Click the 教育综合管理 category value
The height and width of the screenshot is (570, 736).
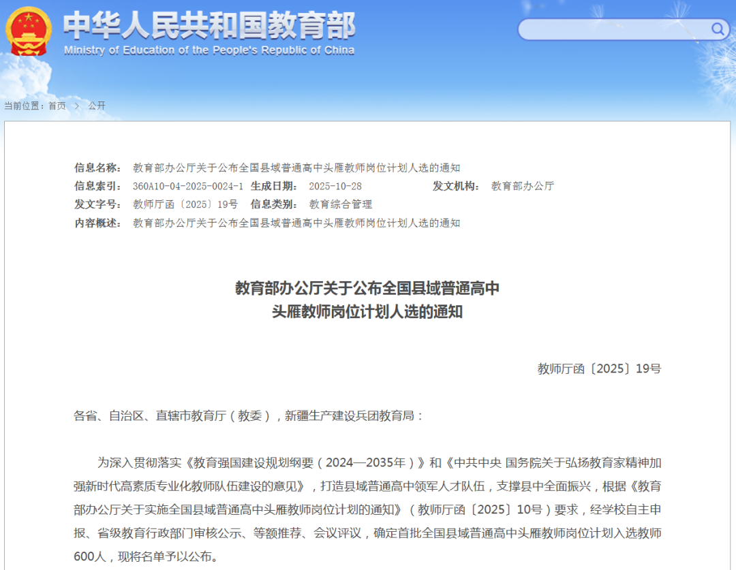coord(341,204)
